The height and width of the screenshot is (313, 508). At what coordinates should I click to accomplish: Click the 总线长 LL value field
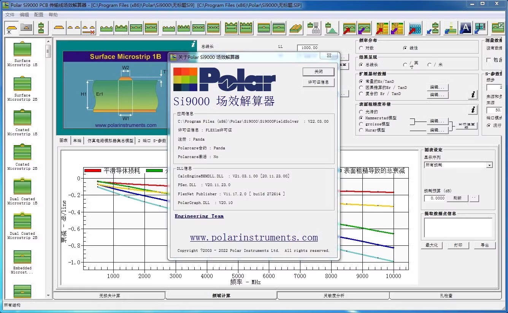pos(308,48)
